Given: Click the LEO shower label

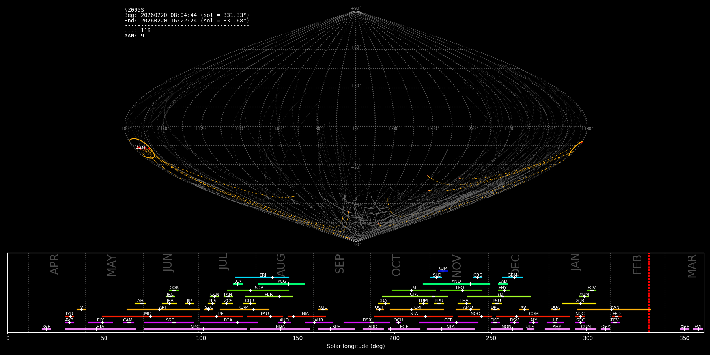Looking at the screenshot, I should pyautogui.click(x=460, y=288).
